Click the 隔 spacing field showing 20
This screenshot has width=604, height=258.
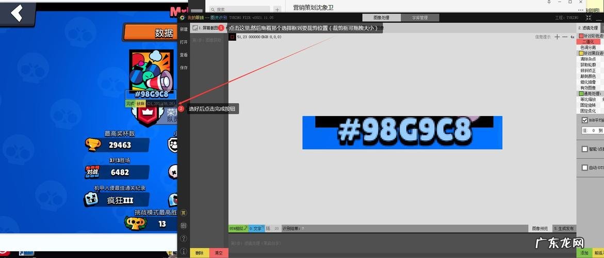273,229
